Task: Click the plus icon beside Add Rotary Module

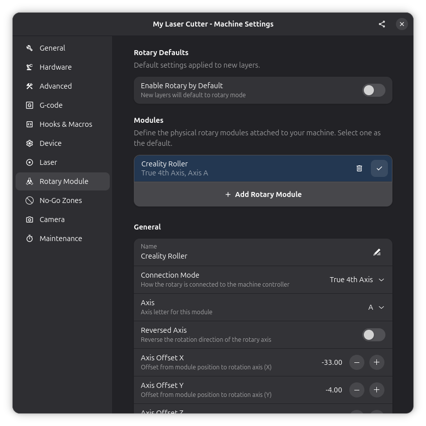Action: click(x=228, y=194)
